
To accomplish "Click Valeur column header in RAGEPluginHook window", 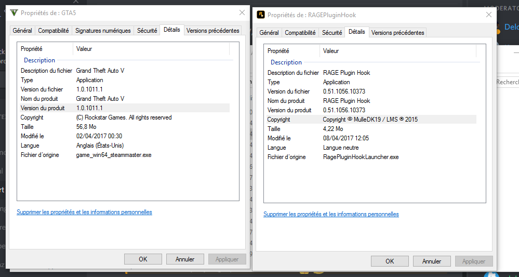I will tap(398, 51).
